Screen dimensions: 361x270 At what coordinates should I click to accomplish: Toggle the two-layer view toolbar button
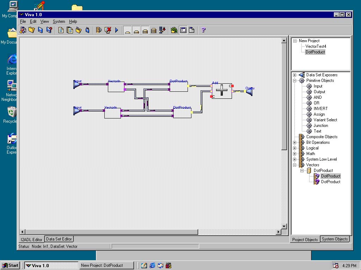coord(136,30)
